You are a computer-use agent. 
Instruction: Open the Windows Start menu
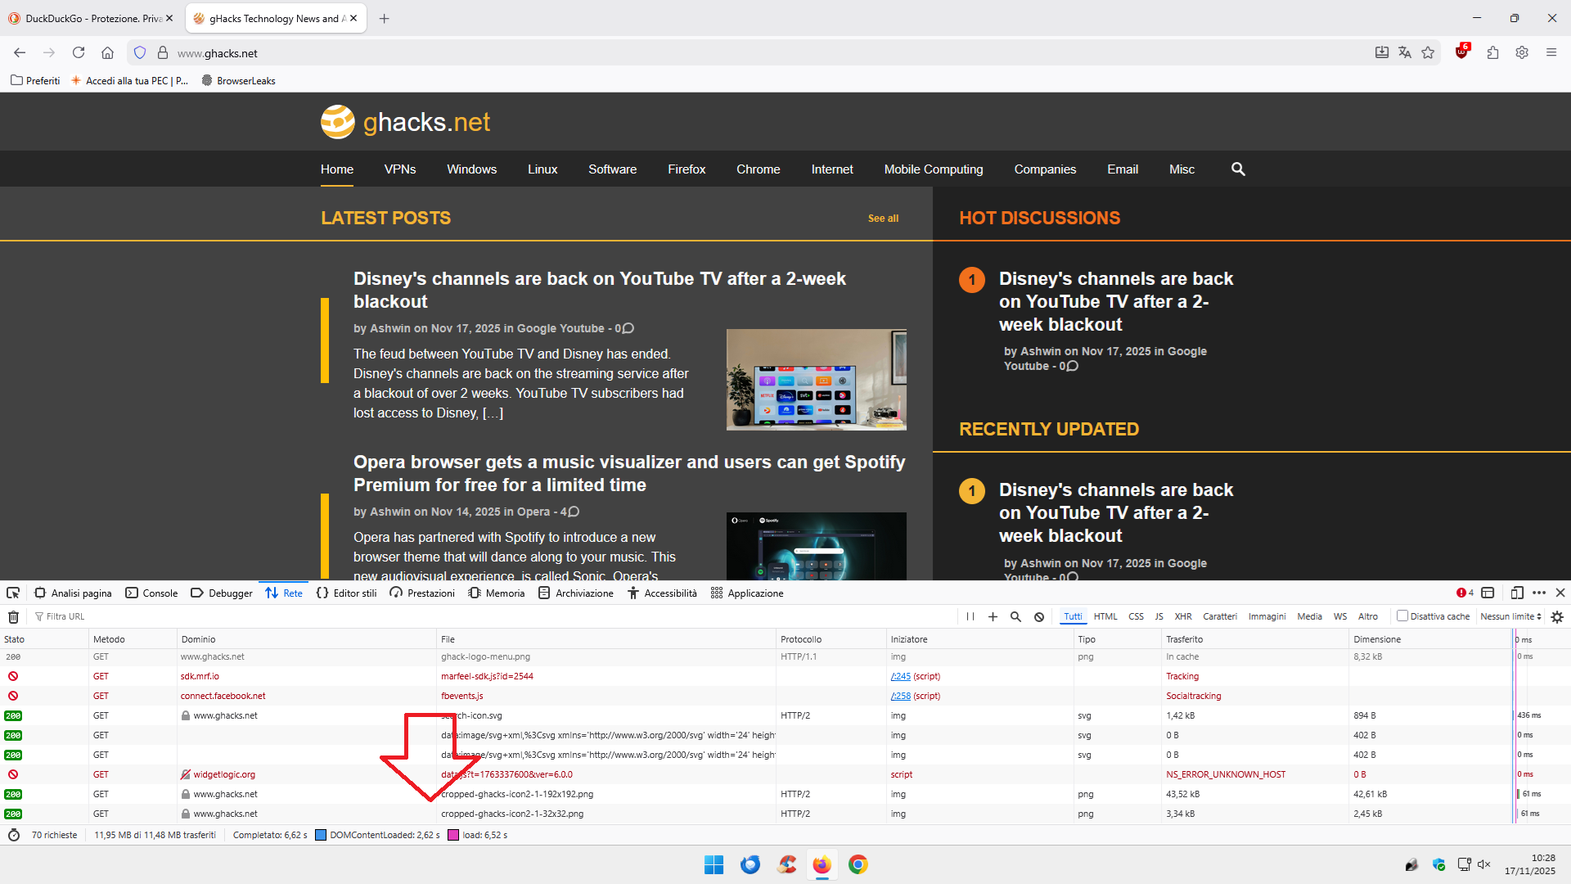click(713, 864)
